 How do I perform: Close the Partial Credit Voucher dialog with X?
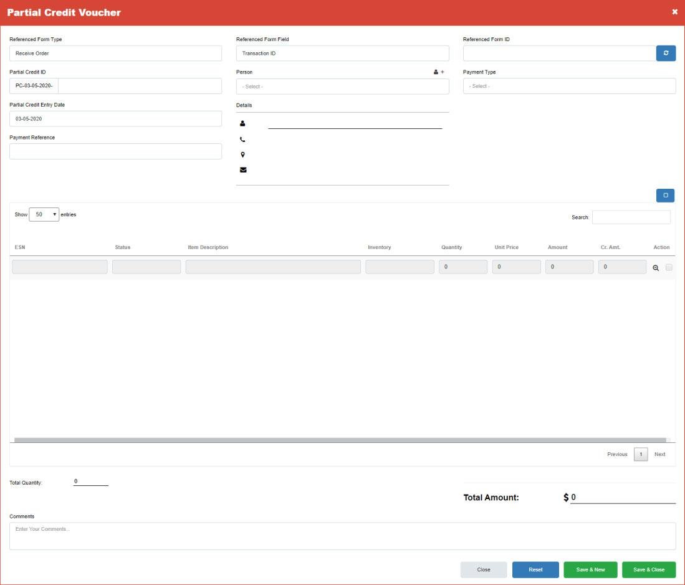(674, 12)
